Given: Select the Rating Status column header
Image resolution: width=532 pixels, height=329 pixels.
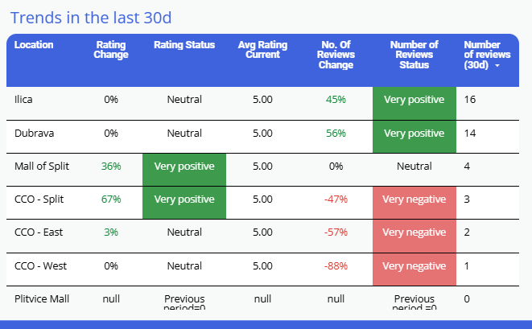Looking at the screenshot, I should pyautogui.click(x=184, y=45).
